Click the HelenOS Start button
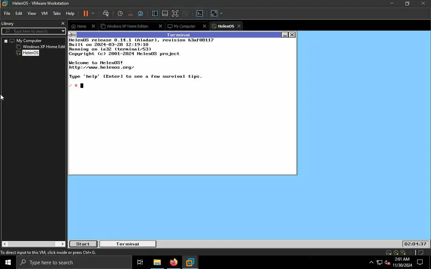 click(x=83, y=244)
